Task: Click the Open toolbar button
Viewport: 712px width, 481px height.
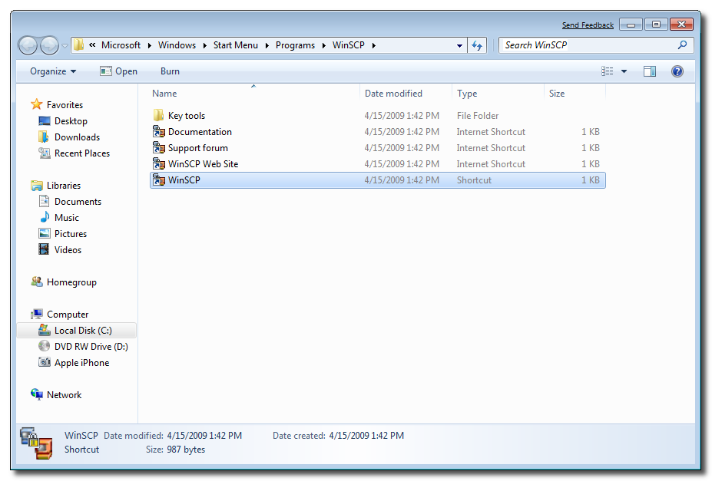Action: click(118, 71)
